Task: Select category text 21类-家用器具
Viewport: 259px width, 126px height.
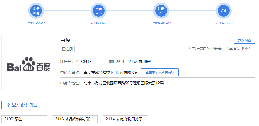Action: [141, 62]
